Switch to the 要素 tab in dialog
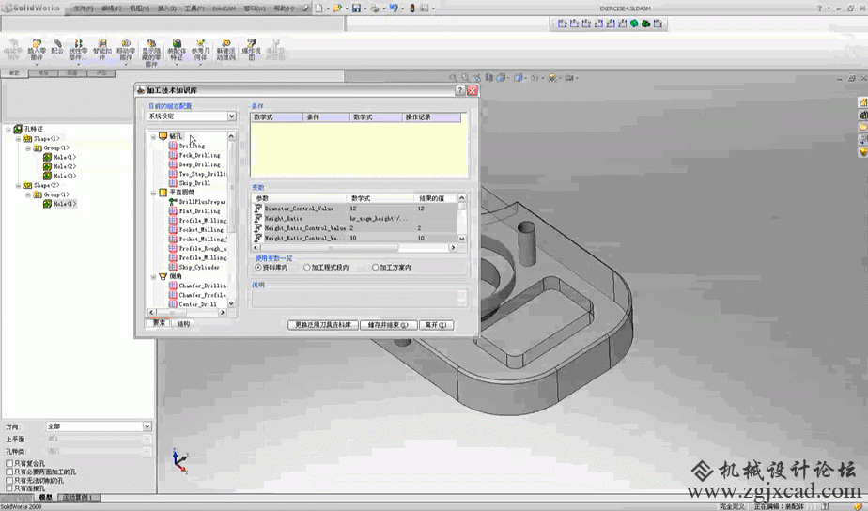 [x=160, y=323]
